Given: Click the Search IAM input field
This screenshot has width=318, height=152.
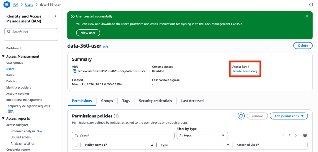Looking at the screenshot, I should (31, 32).
